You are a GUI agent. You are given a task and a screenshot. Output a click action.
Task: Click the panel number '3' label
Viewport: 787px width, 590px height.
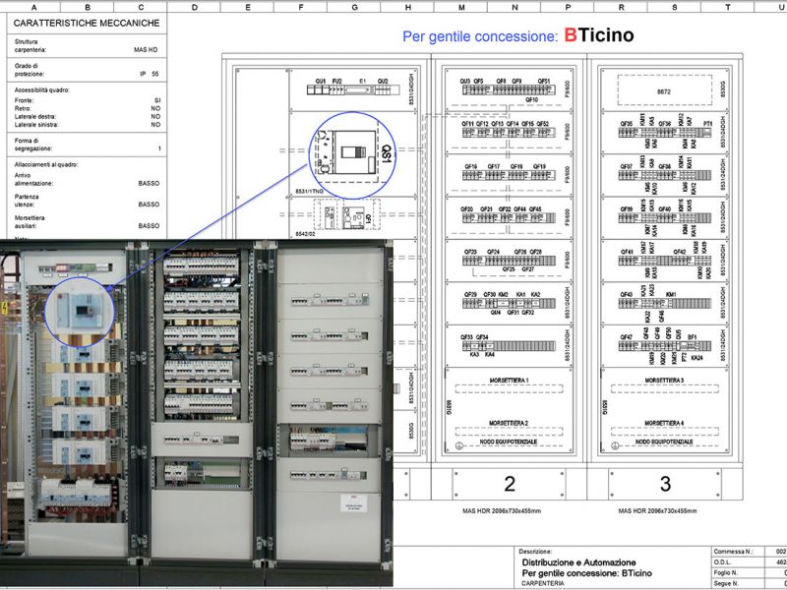pos(665,484)
